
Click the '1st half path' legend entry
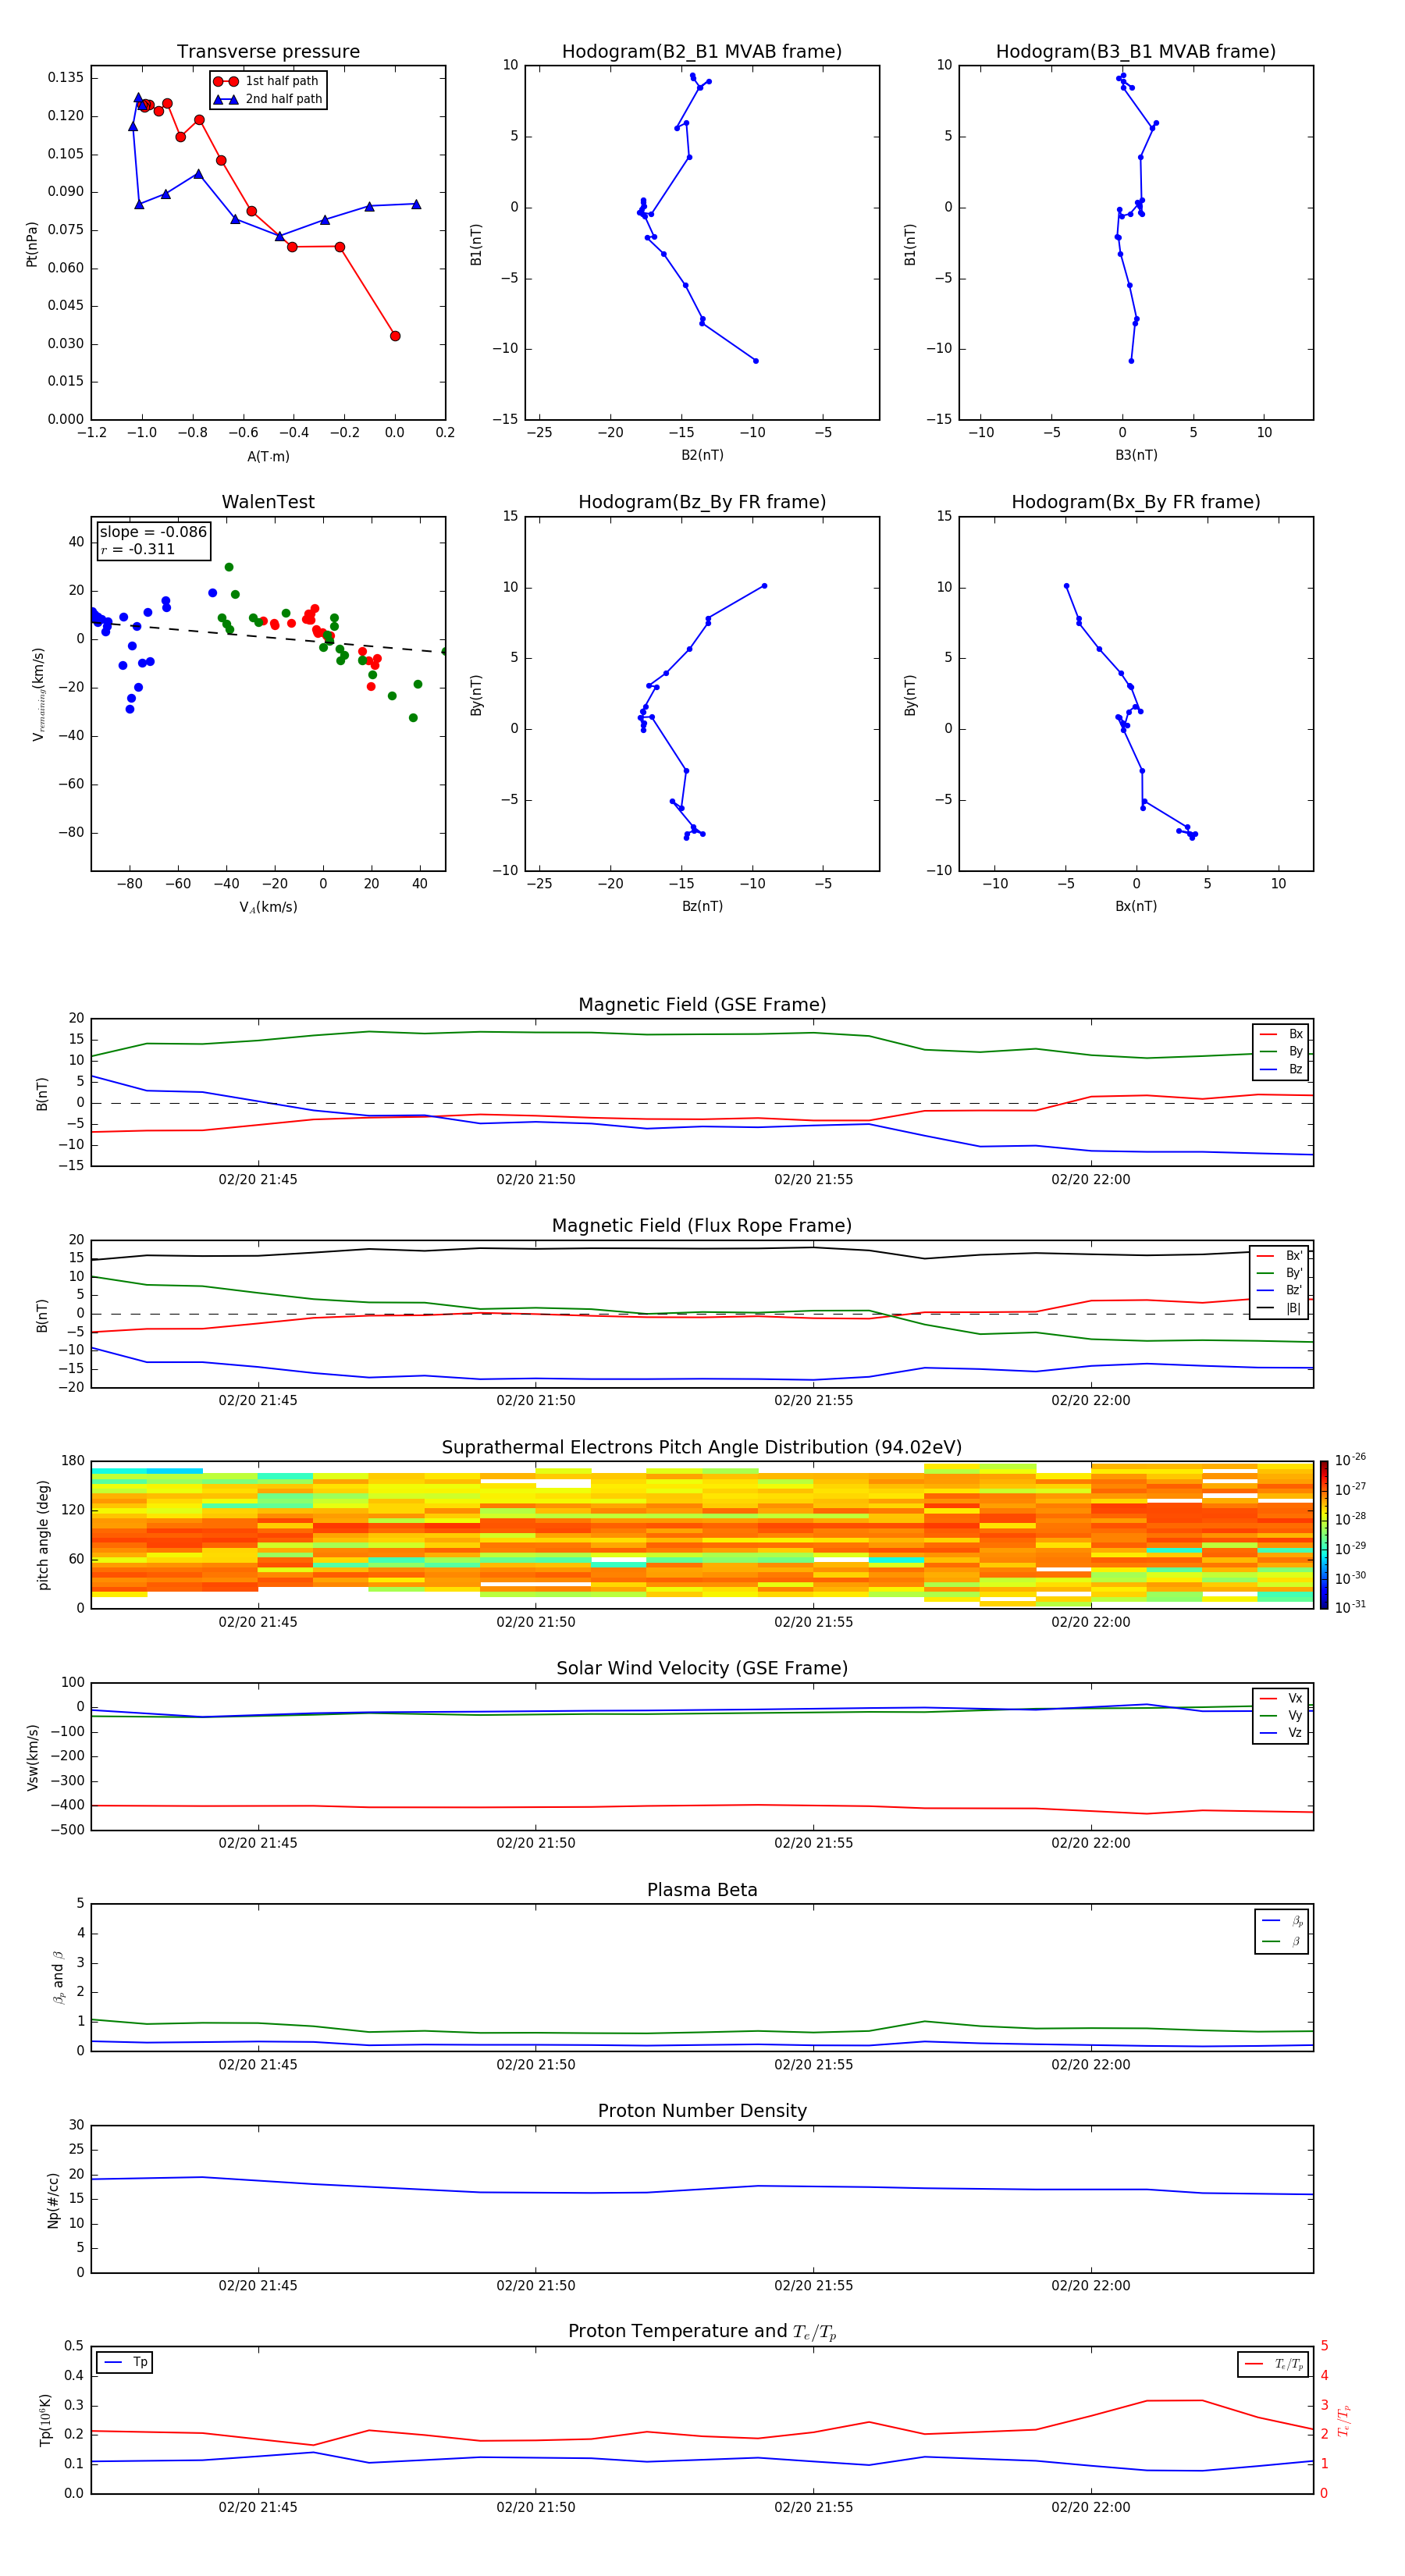[268, 81]
